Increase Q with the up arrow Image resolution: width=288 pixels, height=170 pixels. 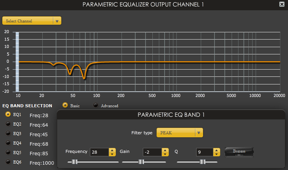click(x=216, y=150)
